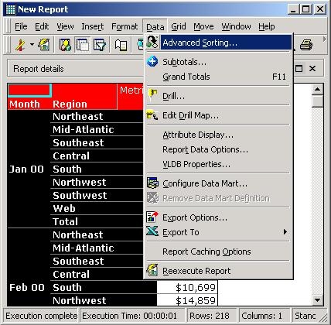Click the Edit Drill Map icon
Screen dimensions: 331x325
152,115
